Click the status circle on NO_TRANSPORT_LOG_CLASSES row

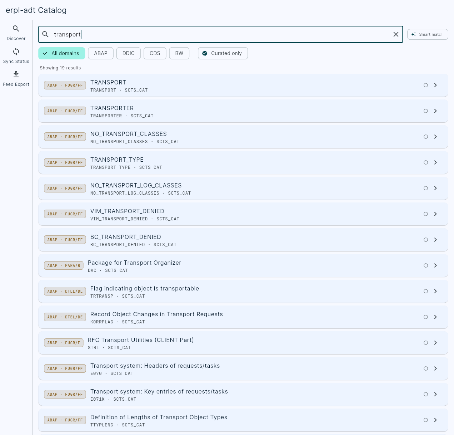(426, 188)
